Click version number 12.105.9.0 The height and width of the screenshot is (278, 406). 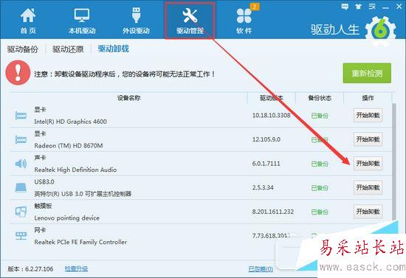(266, 139)
